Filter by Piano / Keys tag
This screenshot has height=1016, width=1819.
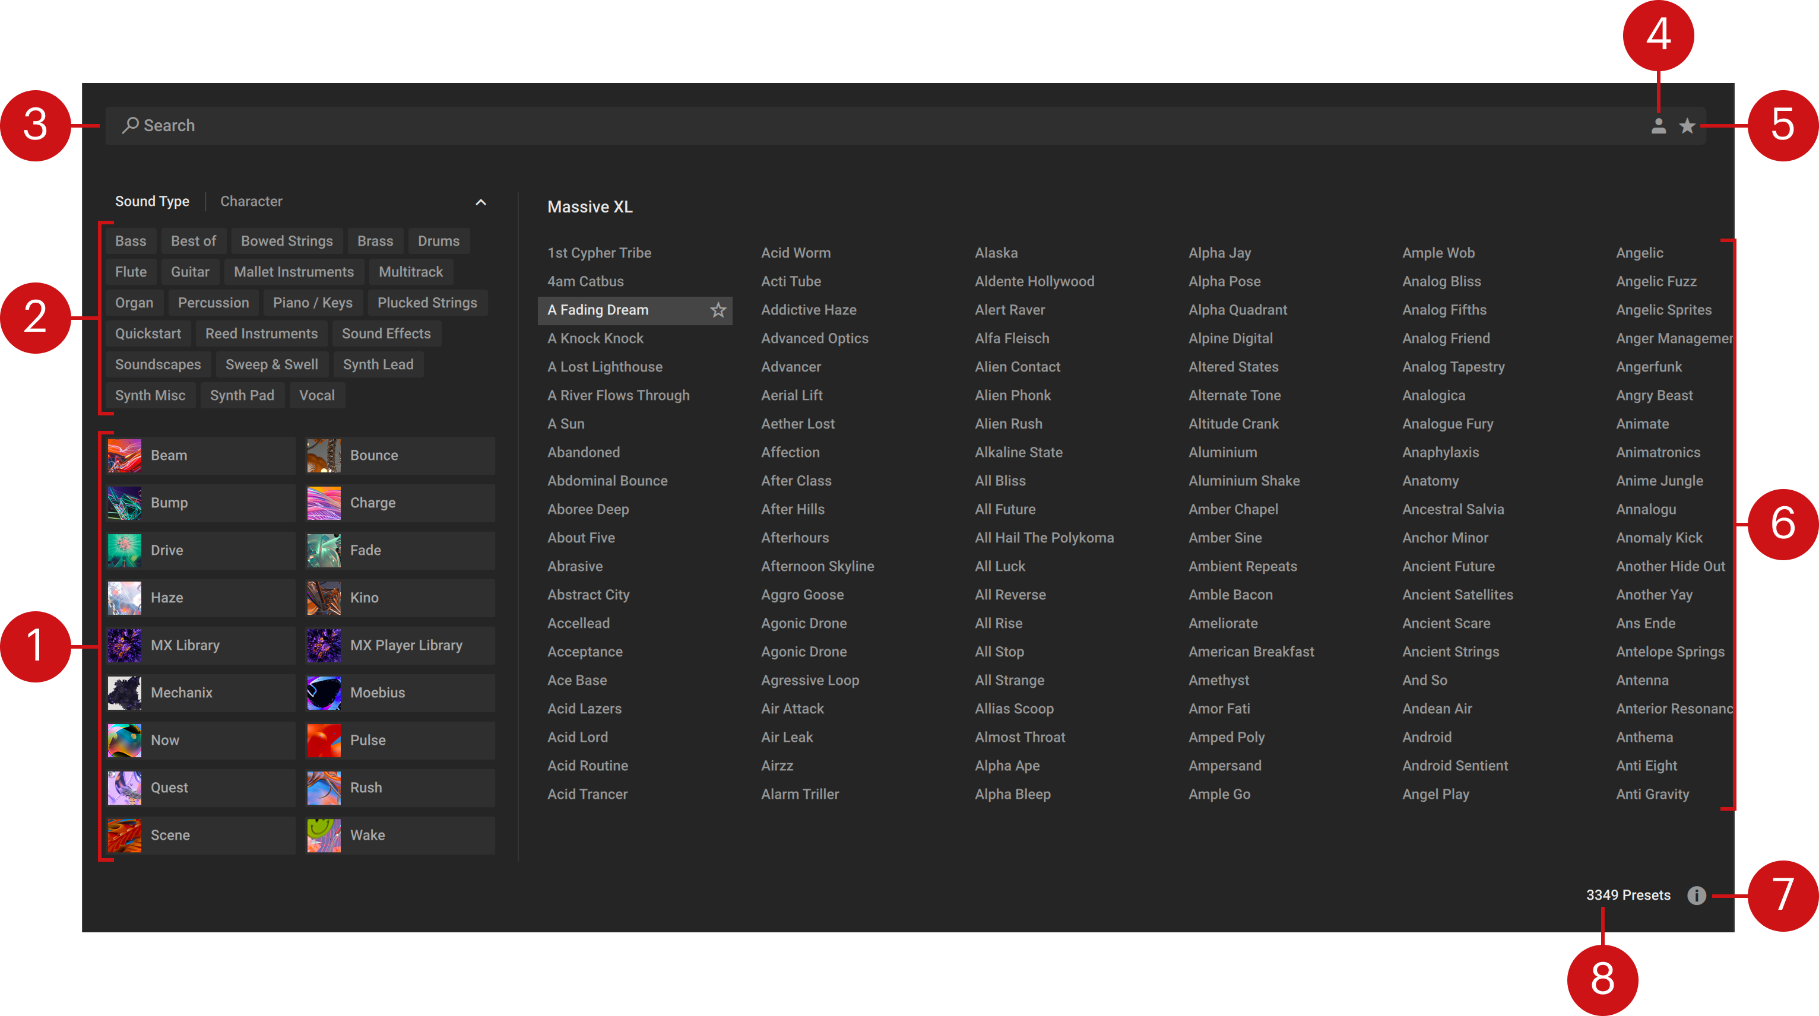click(313, 303)
